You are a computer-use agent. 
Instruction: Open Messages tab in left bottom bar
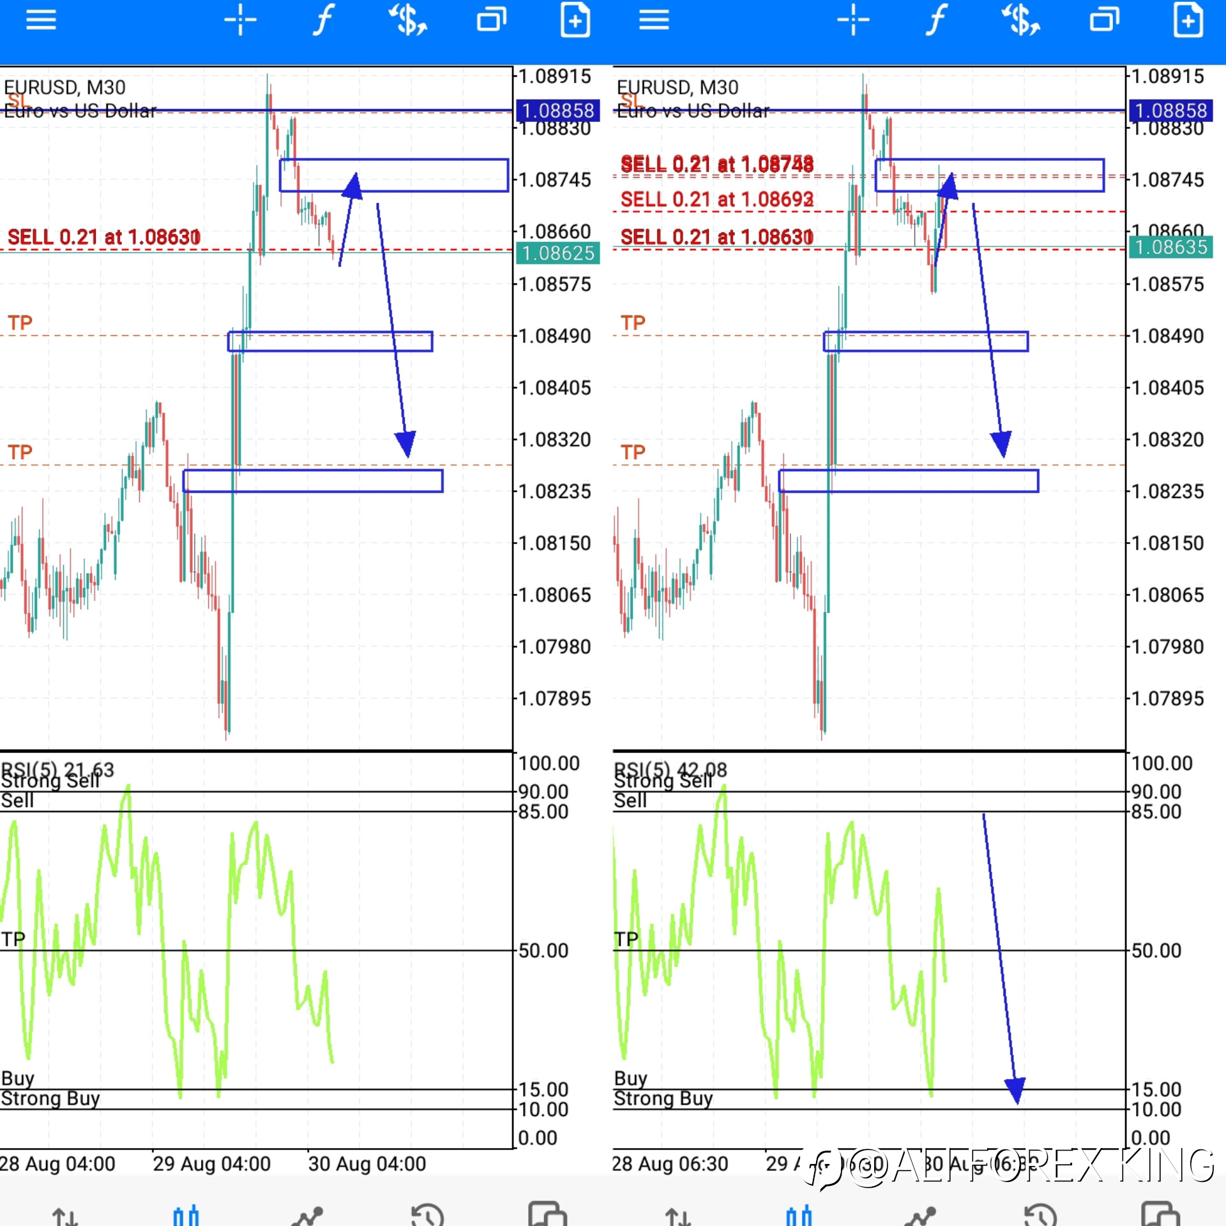[548, 1213]
